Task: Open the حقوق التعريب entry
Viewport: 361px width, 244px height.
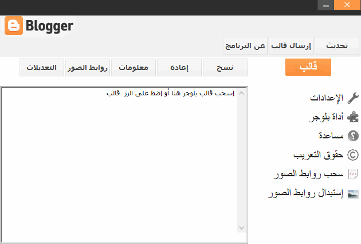Action: pos(319,155)
